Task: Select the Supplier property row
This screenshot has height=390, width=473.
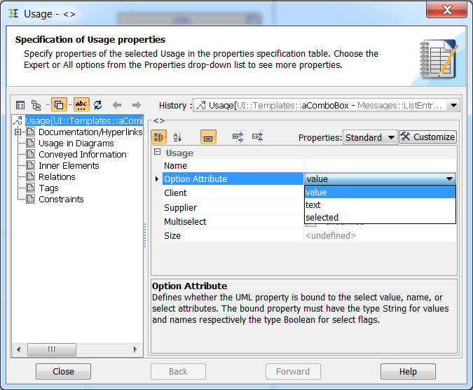Action: tap(233, 207)
